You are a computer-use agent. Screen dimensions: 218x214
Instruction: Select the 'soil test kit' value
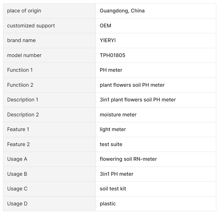pos(113,189)
